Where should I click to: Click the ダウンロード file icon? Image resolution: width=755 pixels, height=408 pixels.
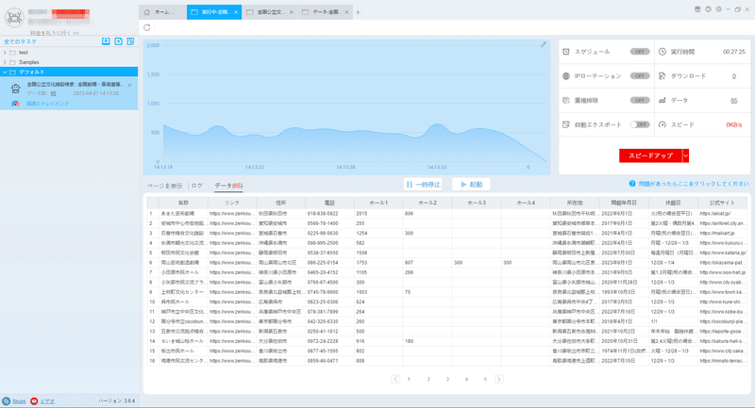pyautogui.click(x=663, y=76)
